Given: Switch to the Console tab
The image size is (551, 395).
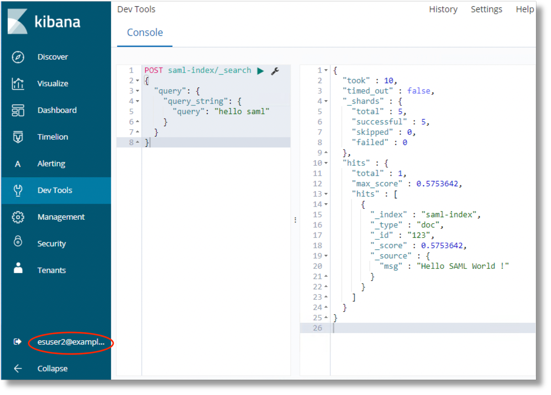Looking at the screenshot, I should click(145, 32).
